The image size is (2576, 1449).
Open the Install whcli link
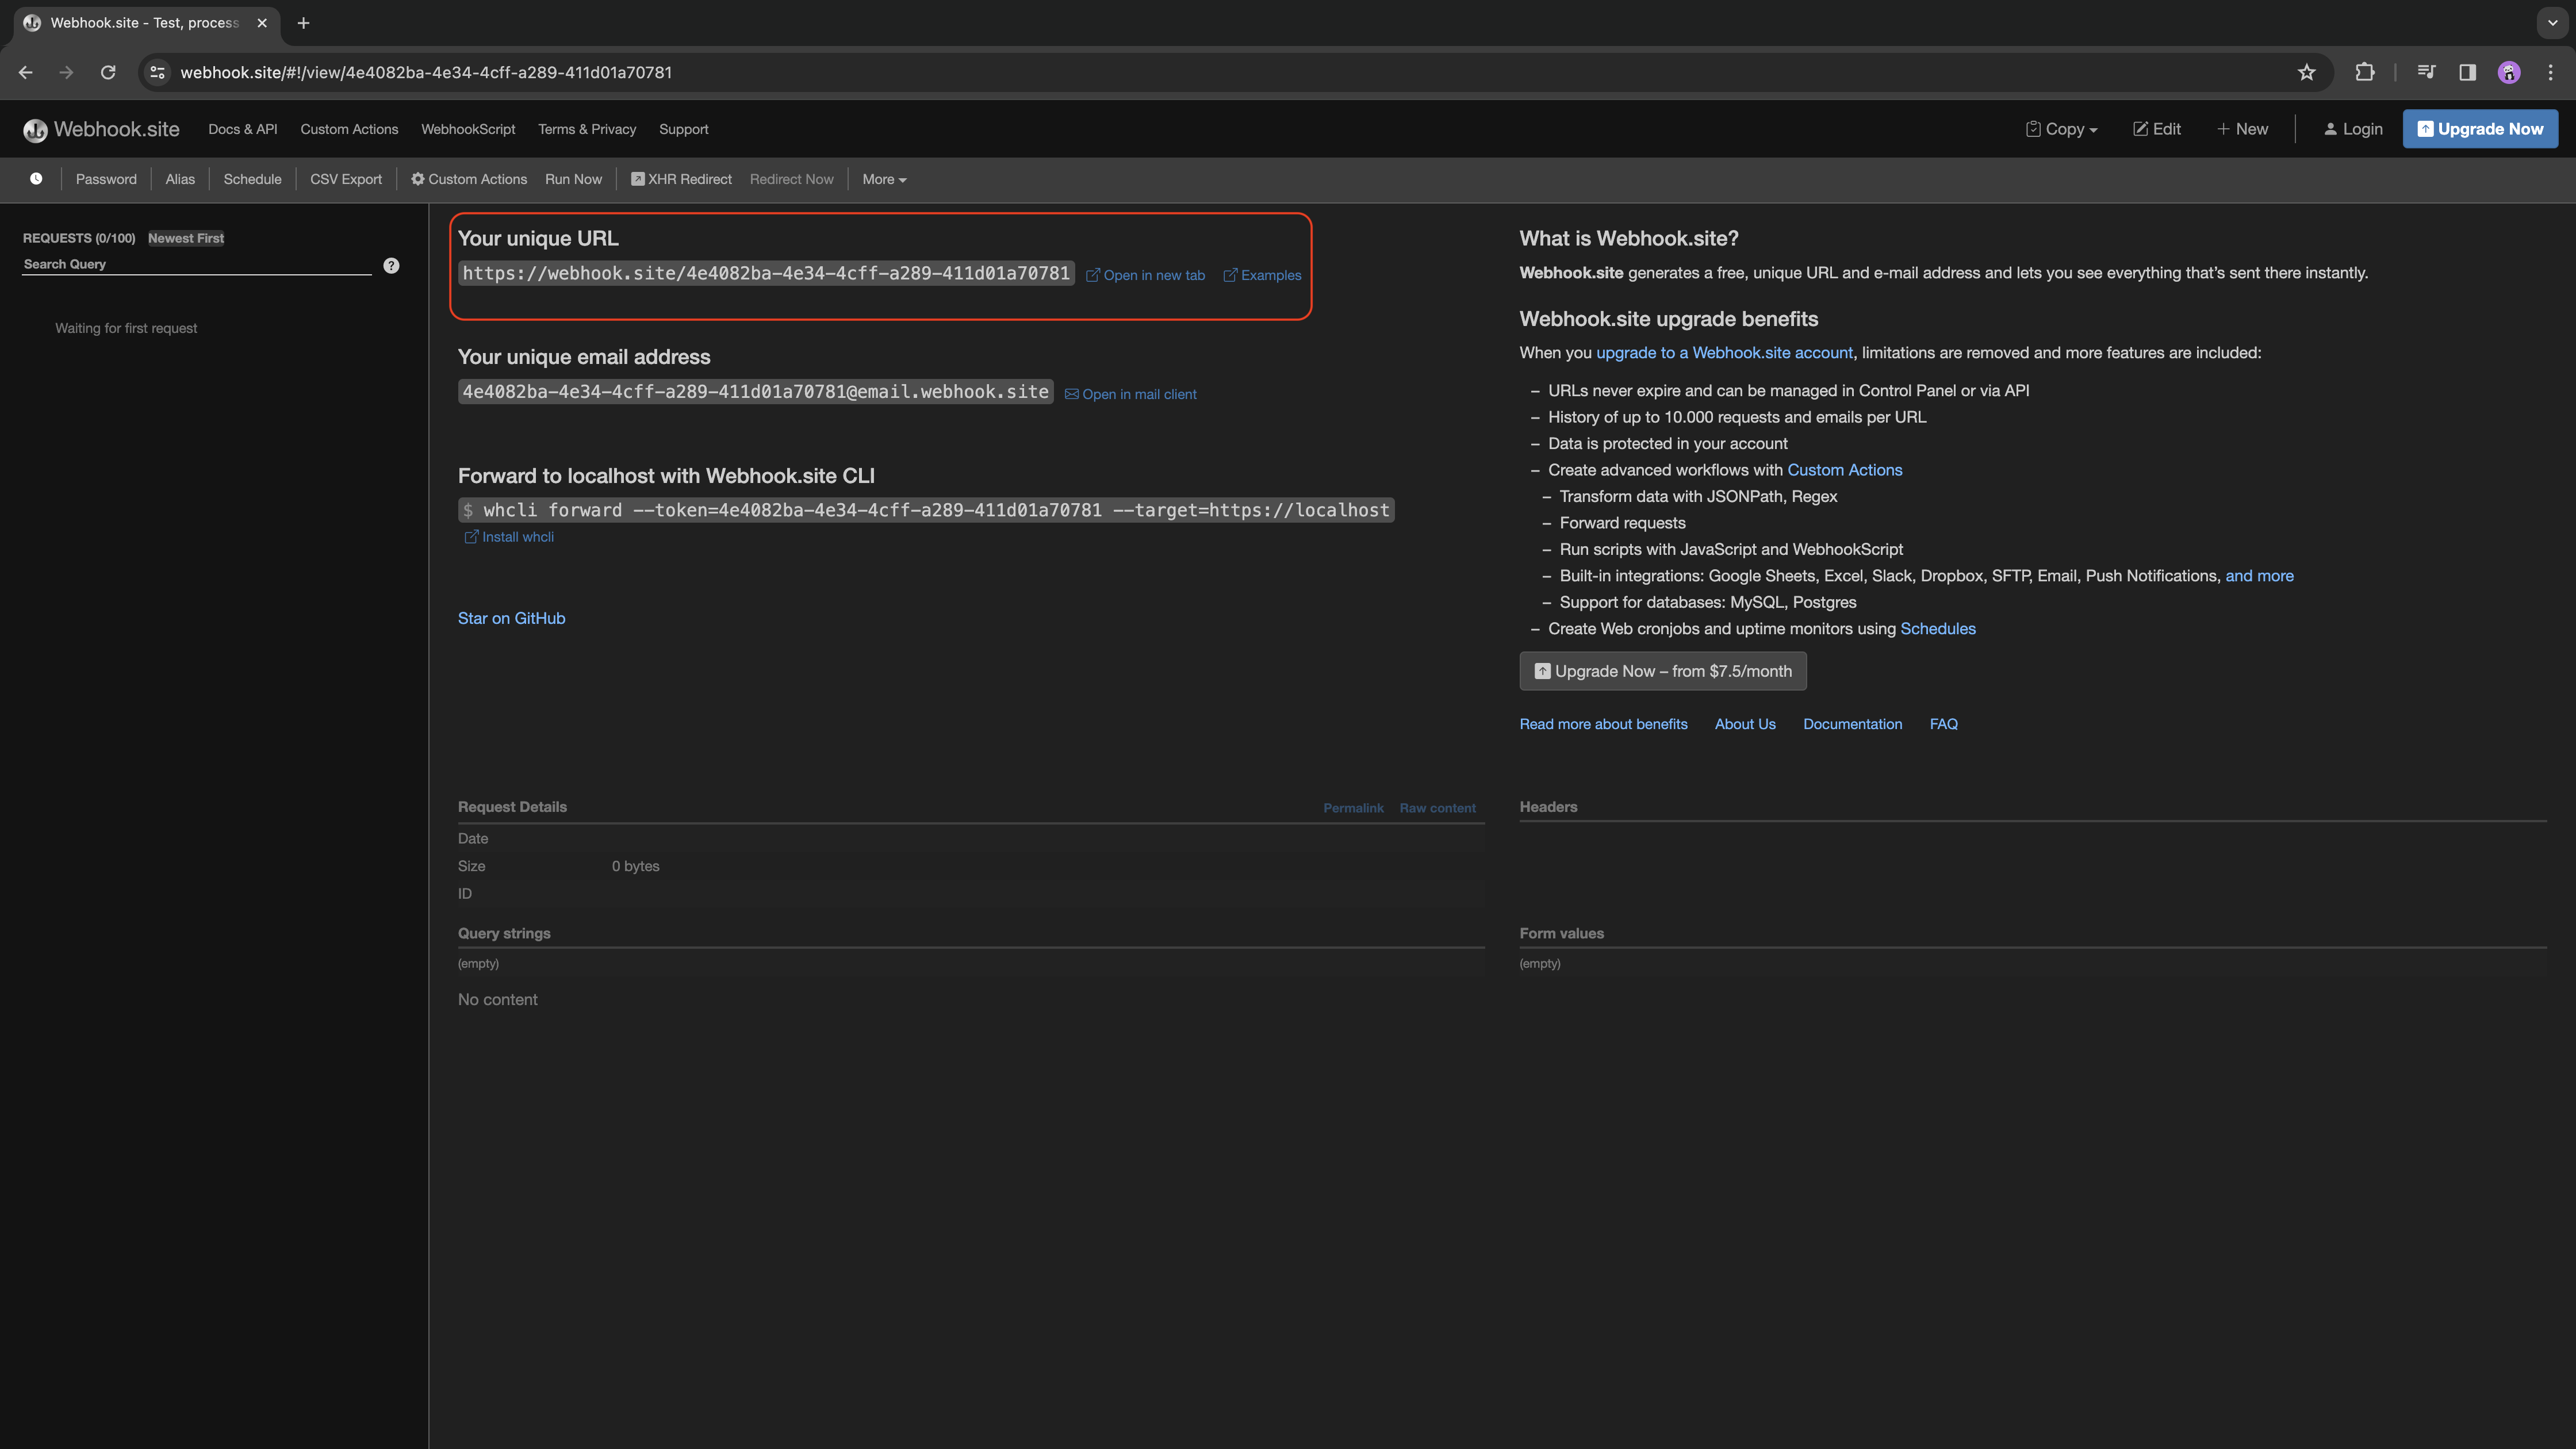(x=509, y=537)
